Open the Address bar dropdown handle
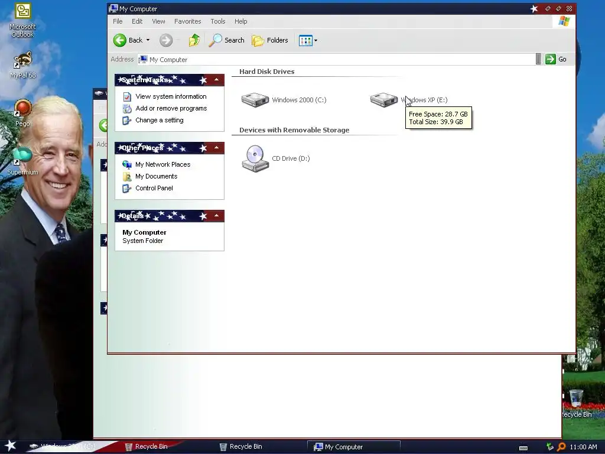The height and width of the screenshot is (454, 605). pyautogui.click(x=538, y=59)
